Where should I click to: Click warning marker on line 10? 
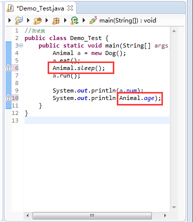coord(9,98)
